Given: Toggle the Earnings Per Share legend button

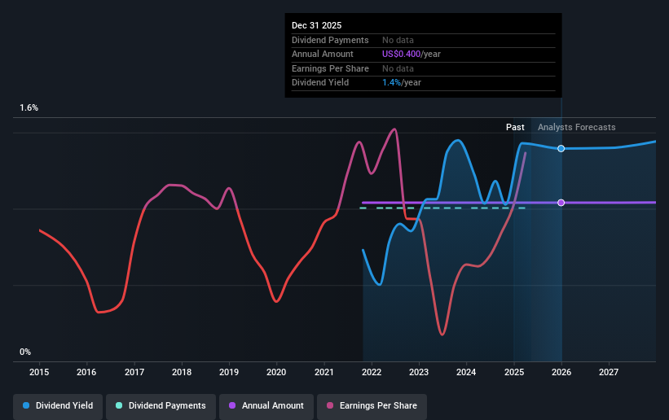Looking at the screenshot, I should 372,406.
